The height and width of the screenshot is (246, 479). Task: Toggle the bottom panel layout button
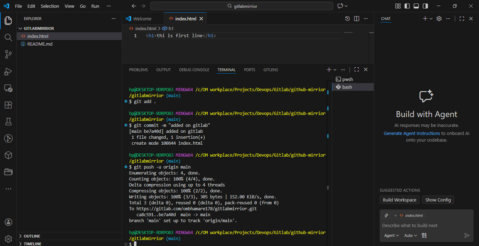click(x=416, y=6)
